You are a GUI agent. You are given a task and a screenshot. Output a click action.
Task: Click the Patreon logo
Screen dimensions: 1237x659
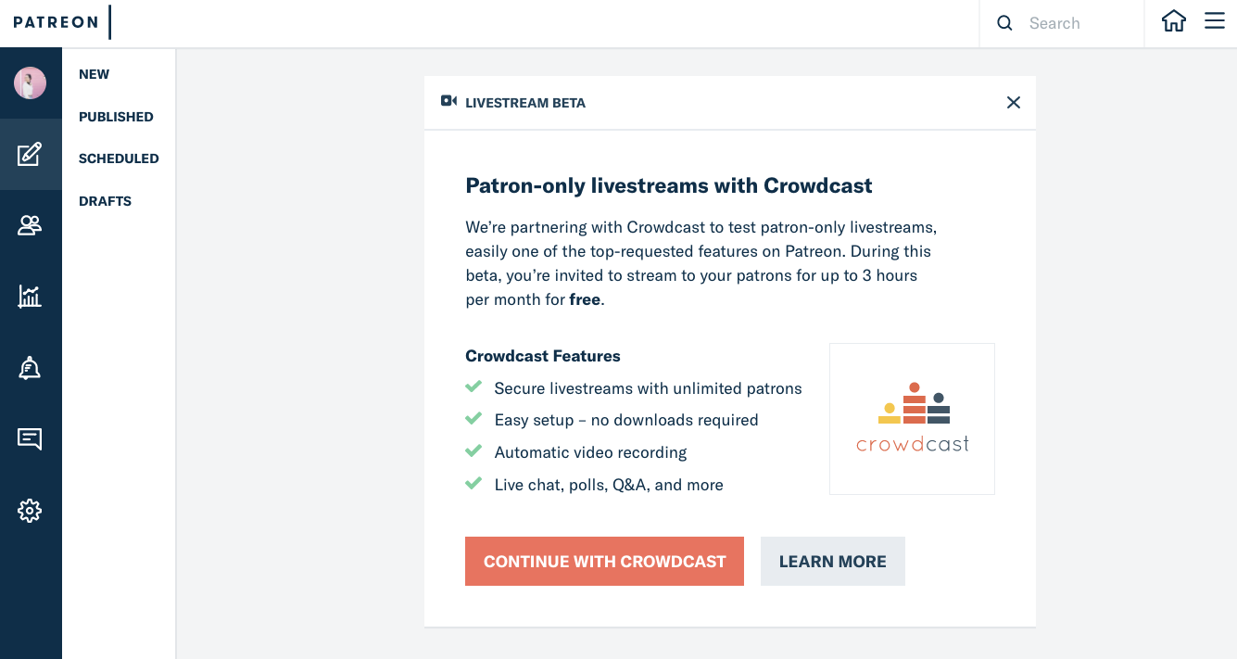point(56,22)
